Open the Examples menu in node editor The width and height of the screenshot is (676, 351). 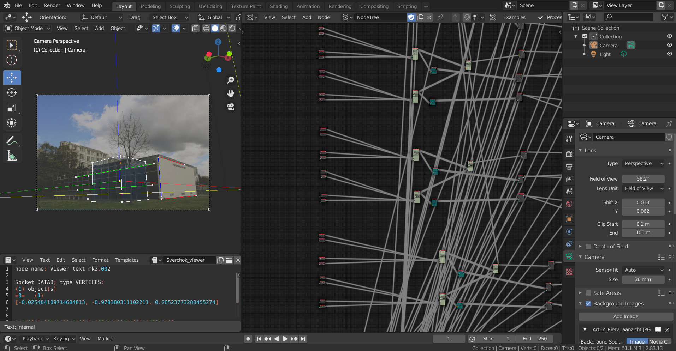tap(514, 17)
